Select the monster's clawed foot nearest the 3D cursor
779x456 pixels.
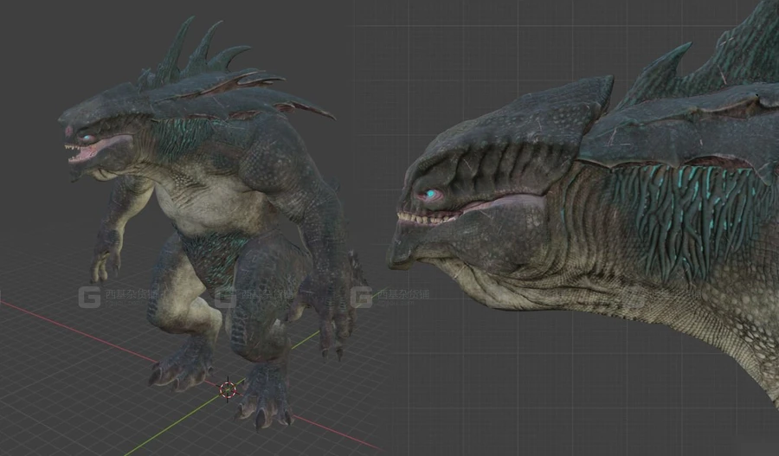tap(264, 398)
